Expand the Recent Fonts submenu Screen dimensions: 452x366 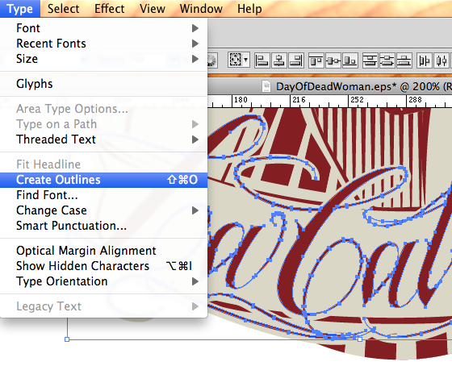pyautogui.click(x=104, y=44)
